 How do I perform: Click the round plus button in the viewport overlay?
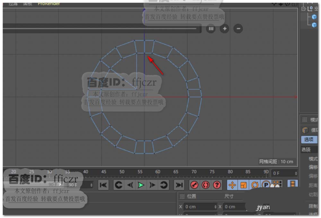point(224,29)
